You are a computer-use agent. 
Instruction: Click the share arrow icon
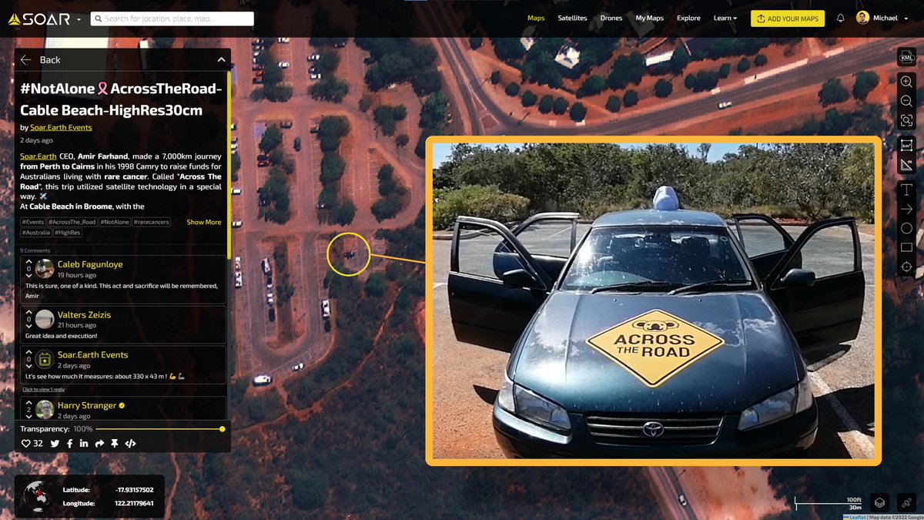pos(99,444)
